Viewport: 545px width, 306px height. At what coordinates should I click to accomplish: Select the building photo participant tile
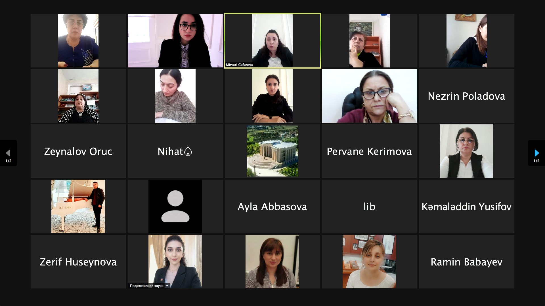[272, 151]
